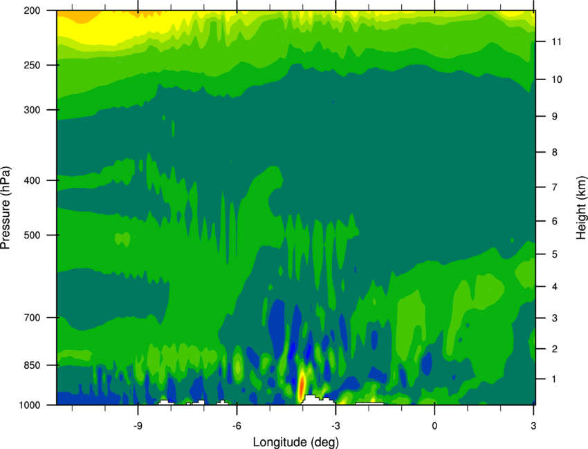Pick the 6 km height tick label
The width and height of the screenshot is (588, 449).
click(555, 221)
